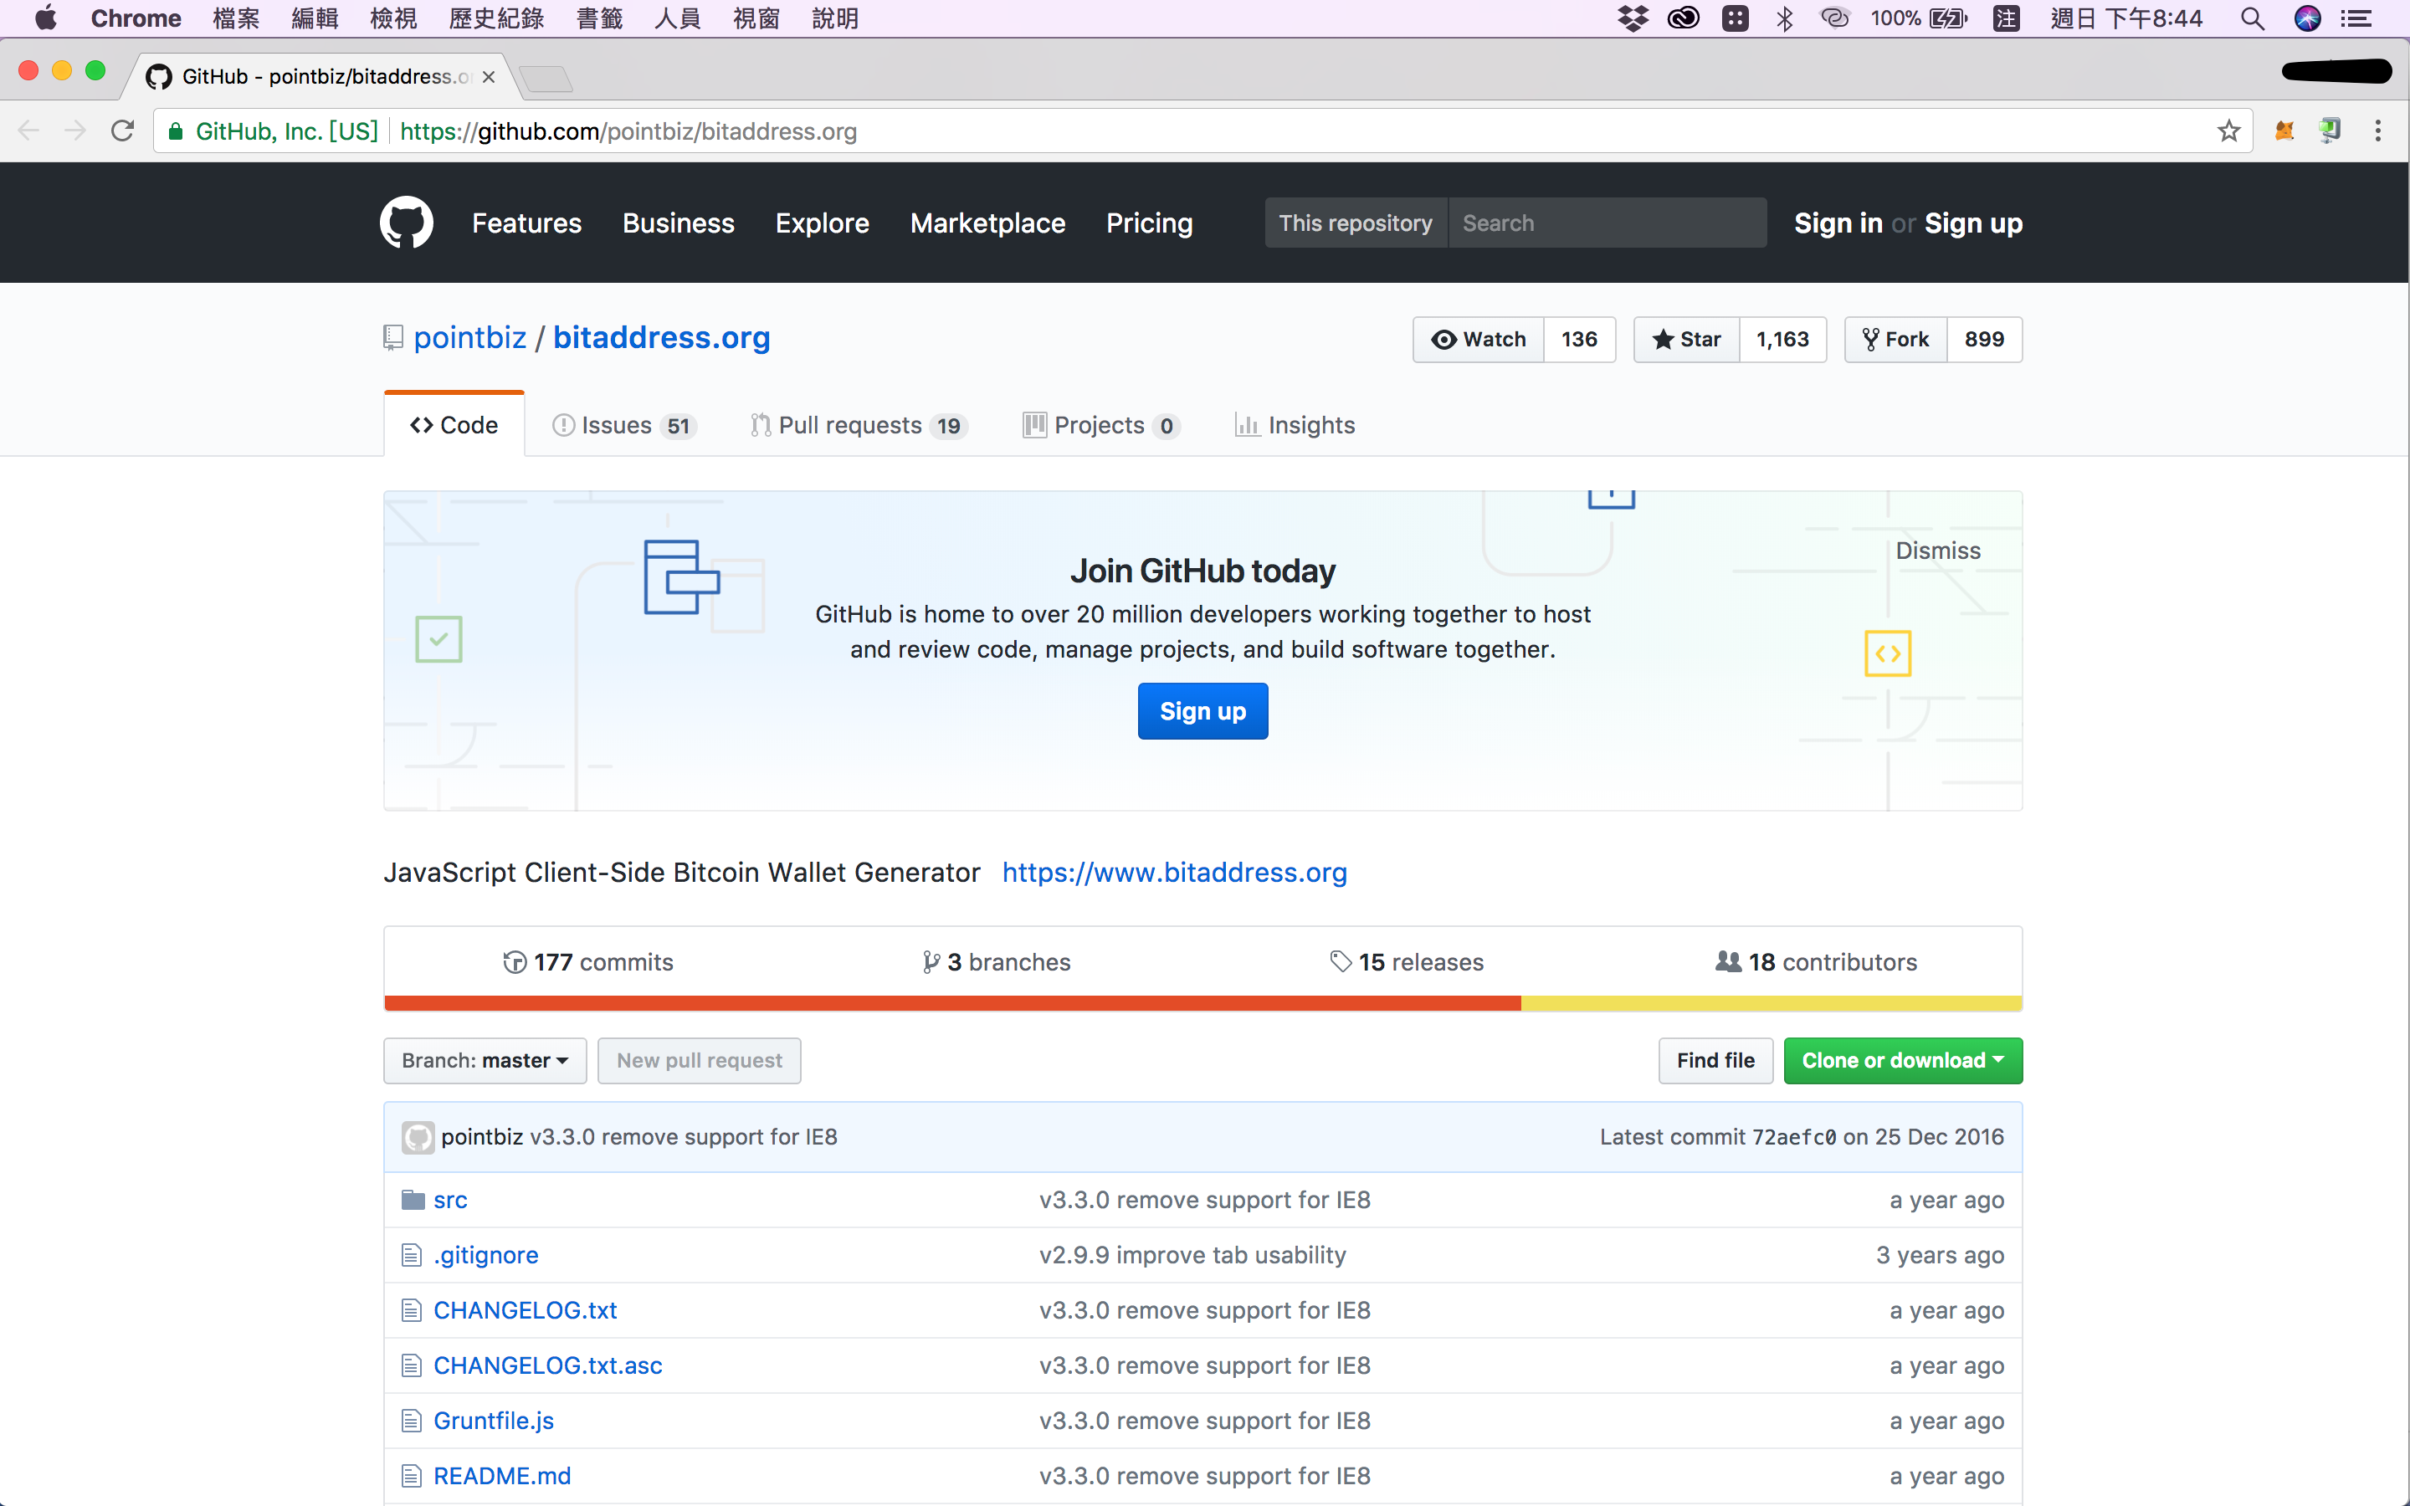Click the pointbiz avatar in latest commit row
The image size is (2410, 1506).
pos(418,1136)
